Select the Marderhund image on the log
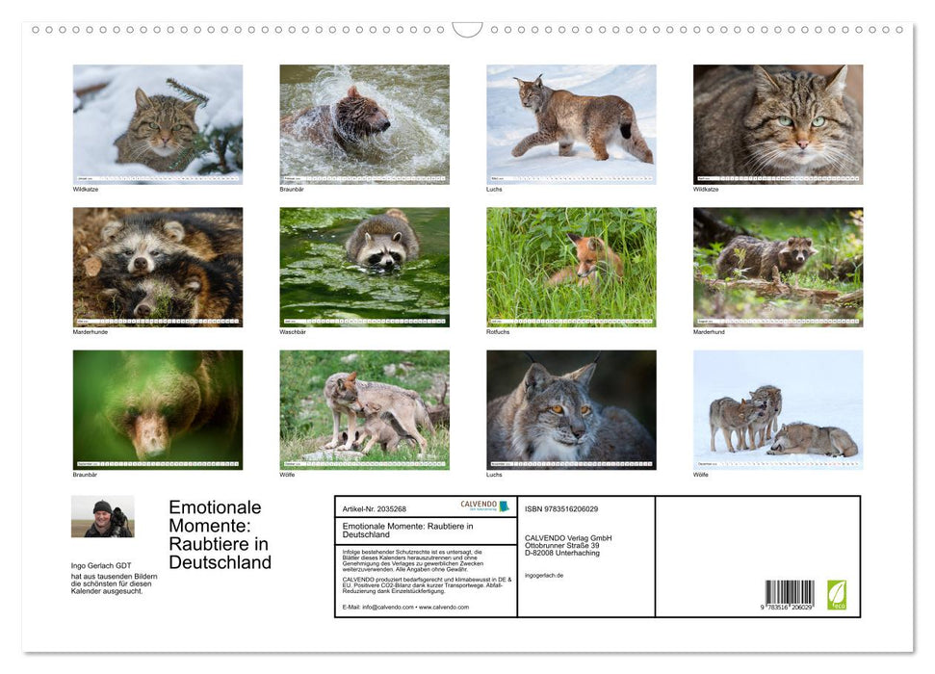The image size is (935, 674). (778, 267)
